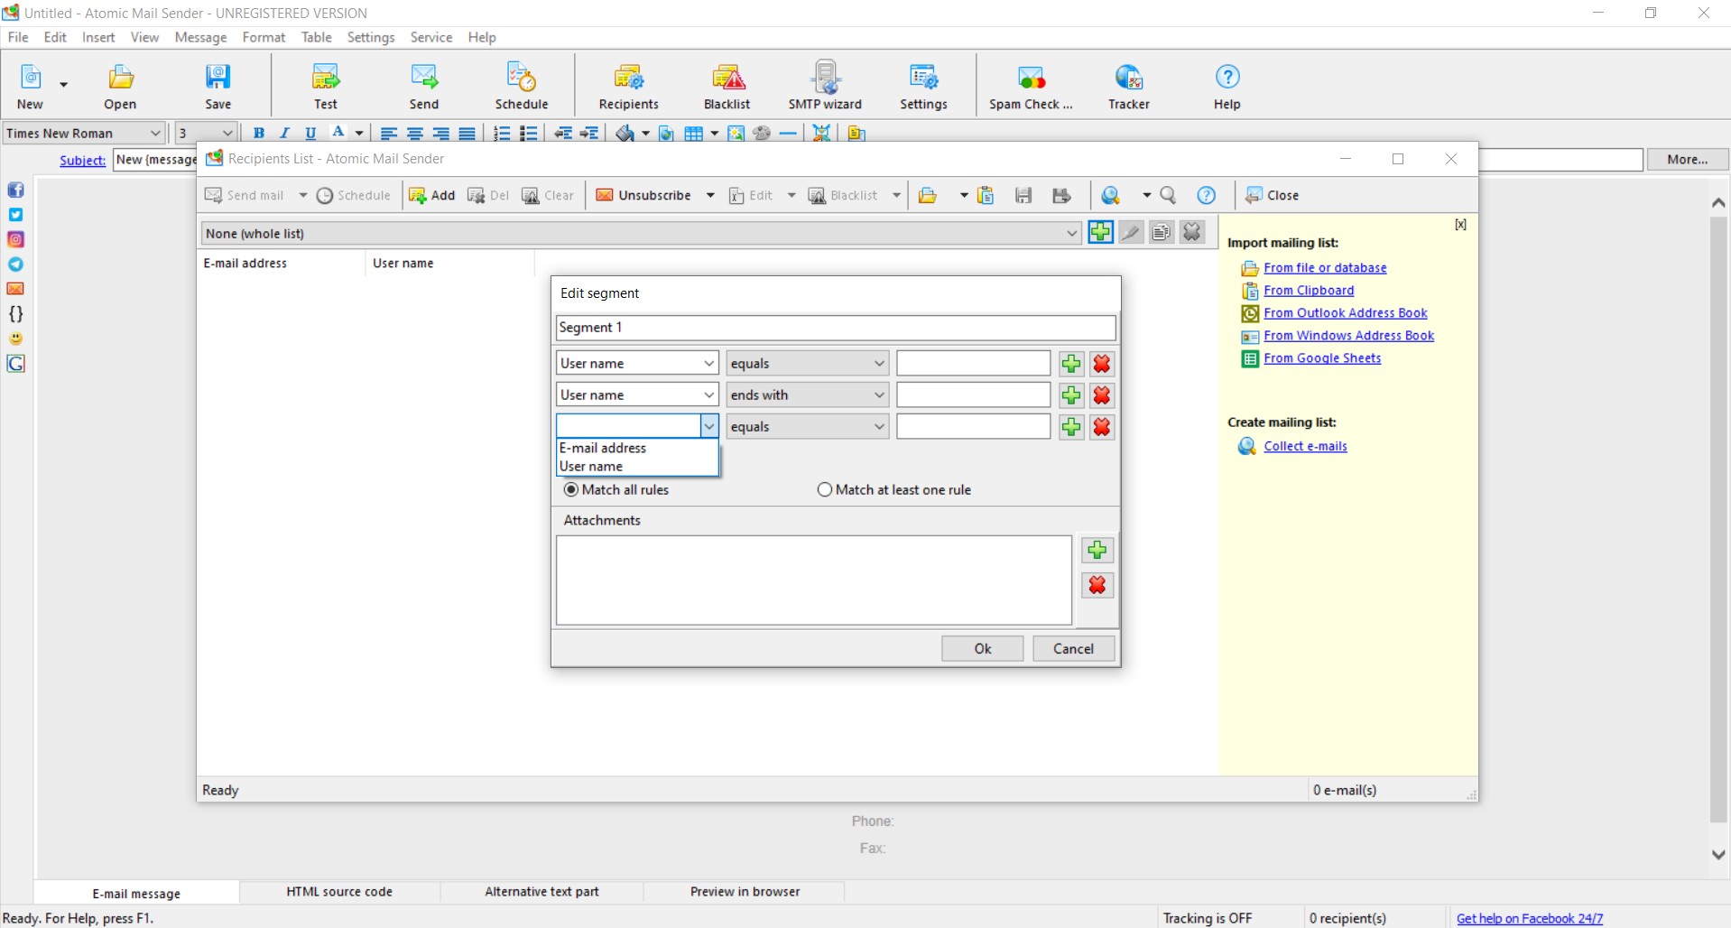Click the Twitter icon in left sidebar
1731x928 pixels.
(x=15, y=215)
